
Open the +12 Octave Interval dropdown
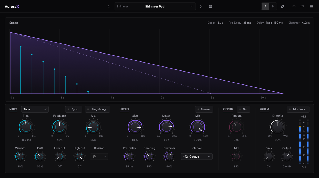(196, 157)
